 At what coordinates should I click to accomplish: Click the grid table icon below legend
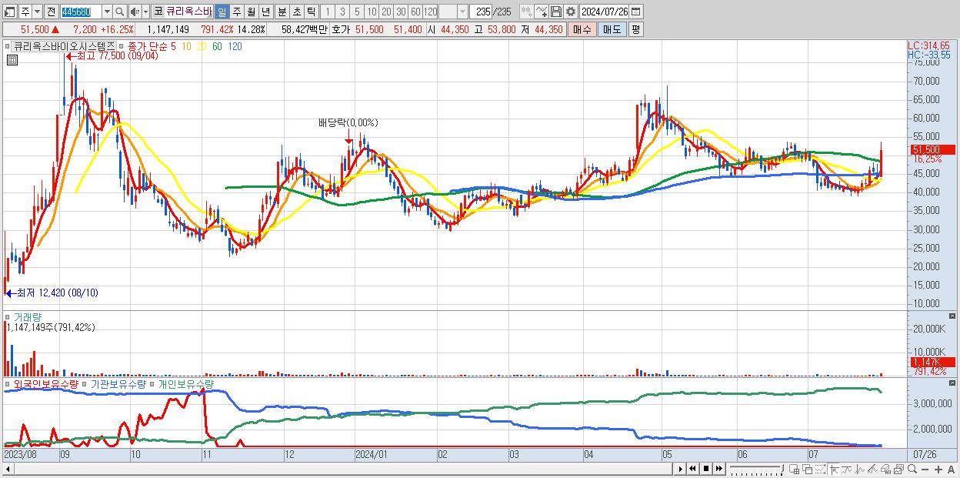[12, 60]
